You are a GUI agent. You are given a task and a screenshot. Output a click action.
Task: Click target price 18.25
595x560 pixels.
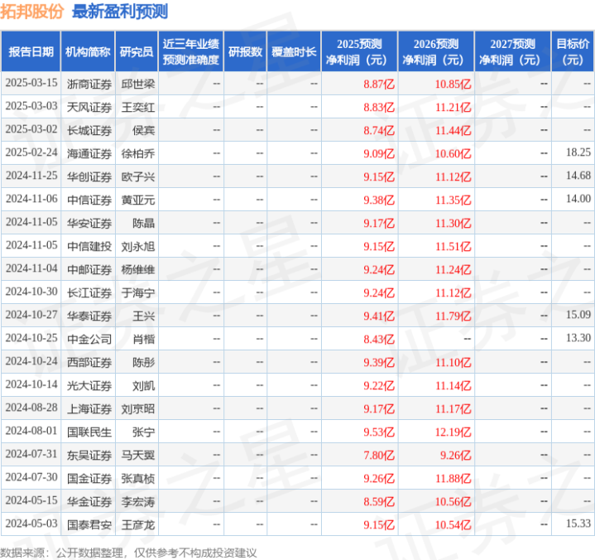point(578,152)
